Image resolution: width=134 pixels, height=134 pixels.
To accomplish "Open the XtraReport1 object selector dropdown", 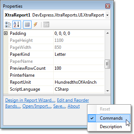I will click(x=107, y=15).
